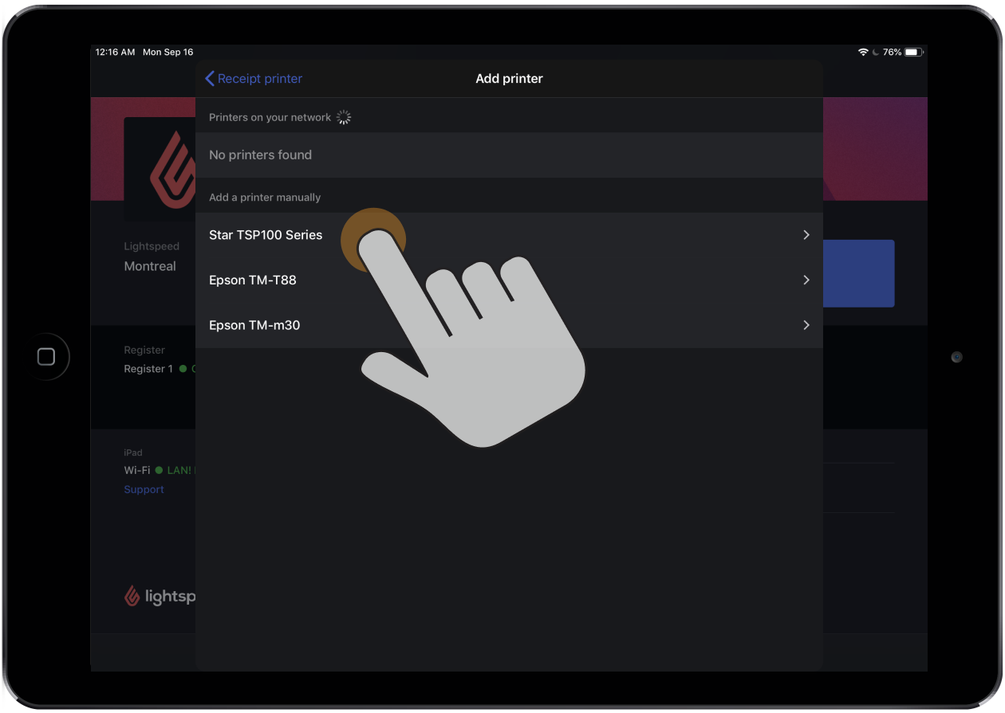
Task: Tap the back chevron icon
Action: pos(210,78)
